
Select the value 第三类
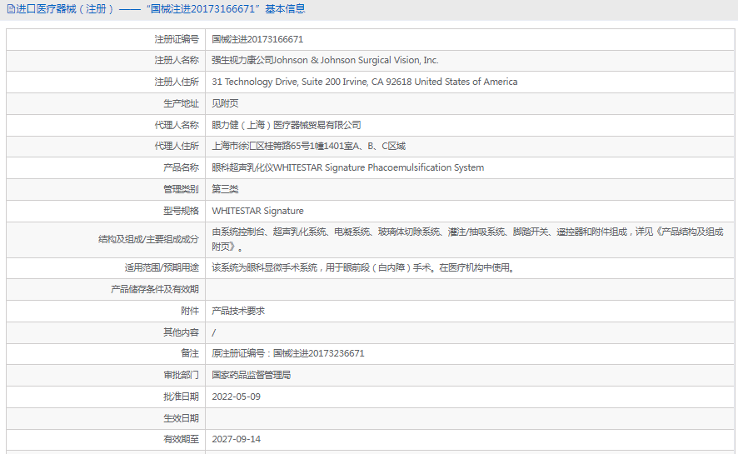pyautogui.click(x=225, y=190)
